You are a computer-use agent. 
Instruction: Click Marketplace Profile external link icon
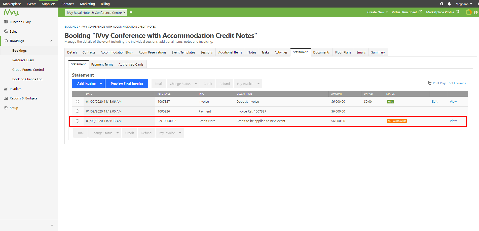pyautogui.click(x=457, y=12)
